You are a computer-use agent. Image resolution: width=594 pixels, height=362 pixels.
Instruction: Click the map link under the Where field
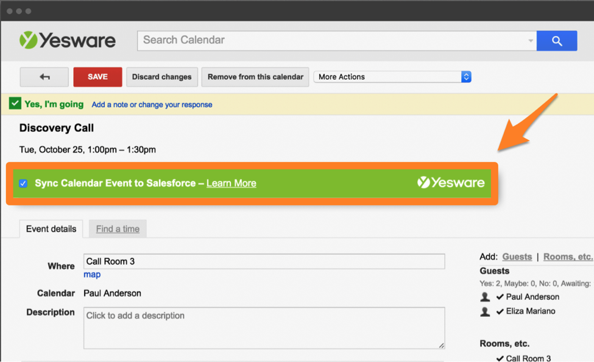click(91, 274)
